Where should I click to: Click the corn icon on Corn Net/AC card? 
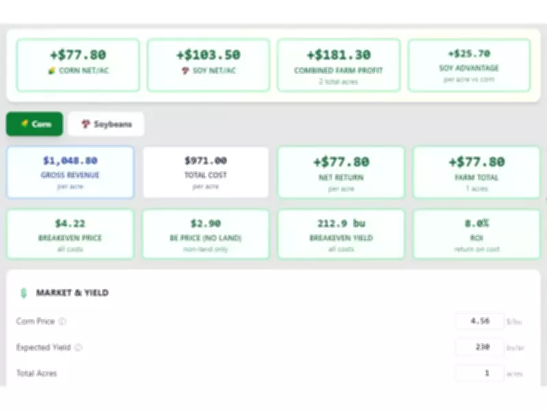click(51, 70)
